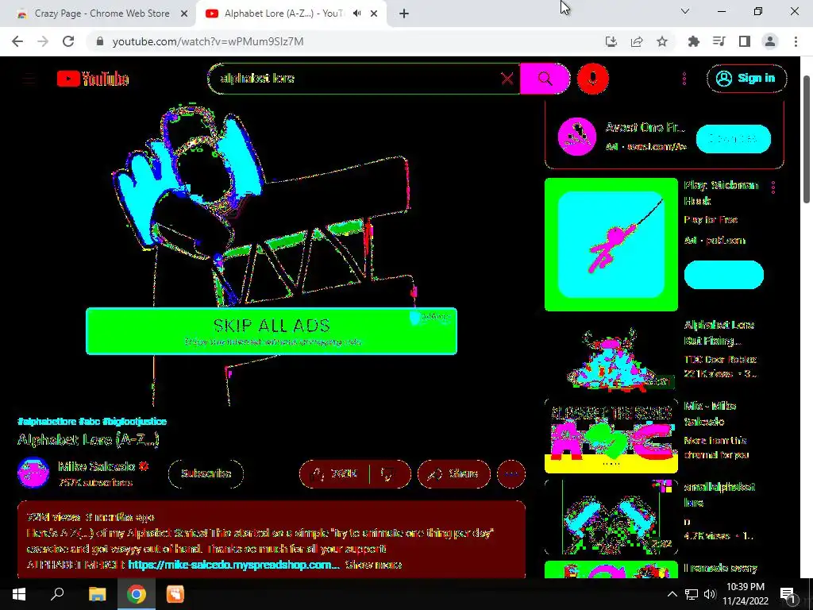
Task: Open the orange taskbar app icon
Action: point(175,594)
